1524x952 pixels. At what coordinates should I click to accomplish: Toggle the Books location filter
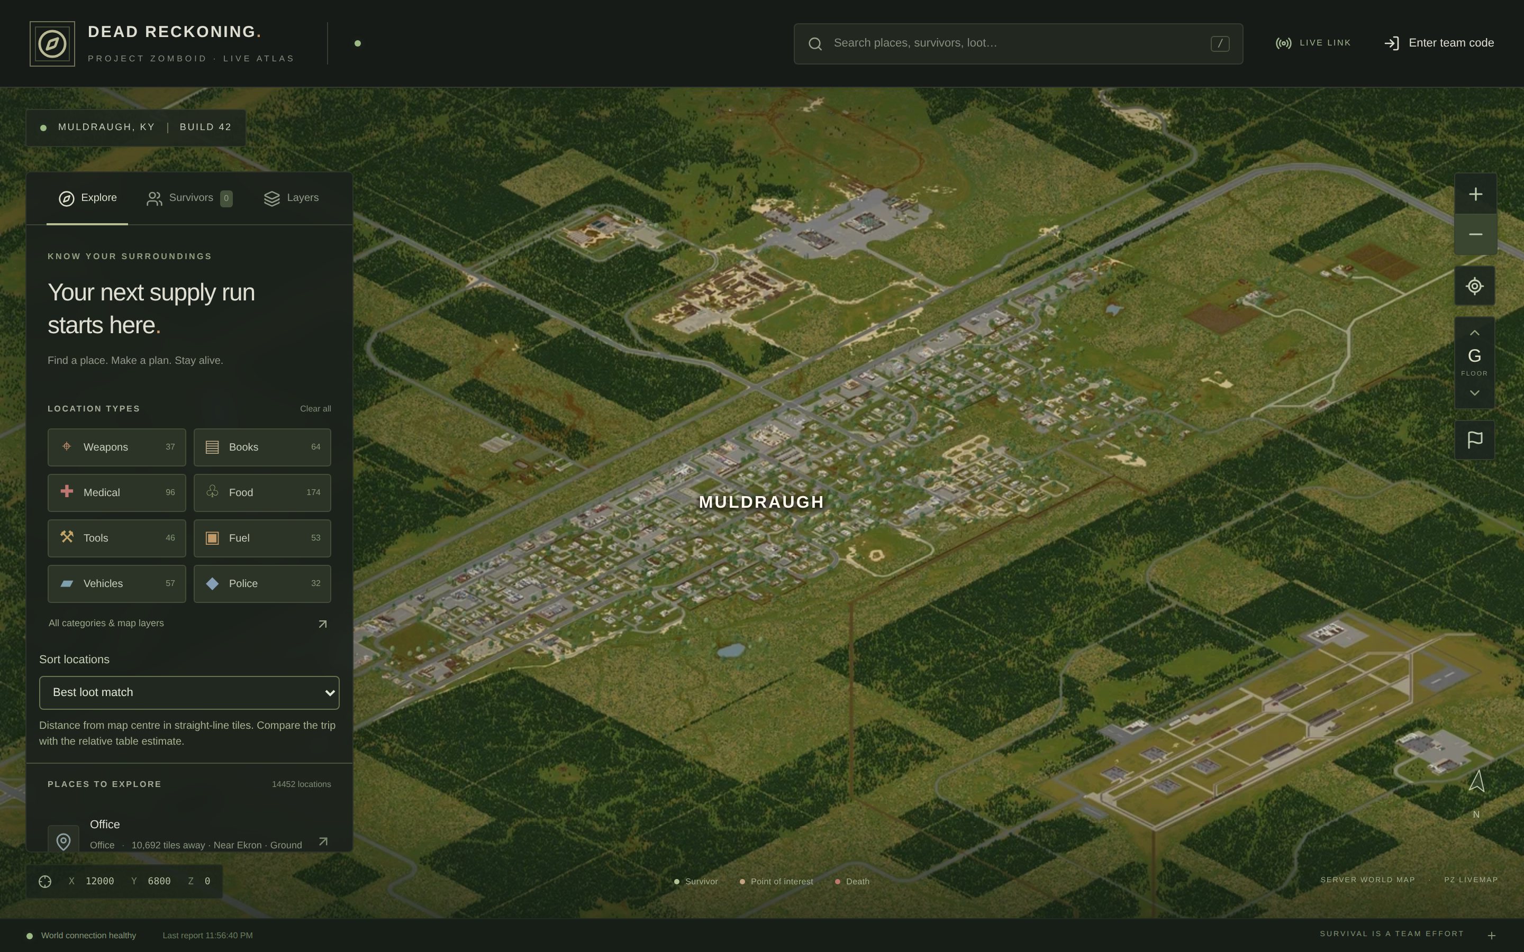[262, 447]
